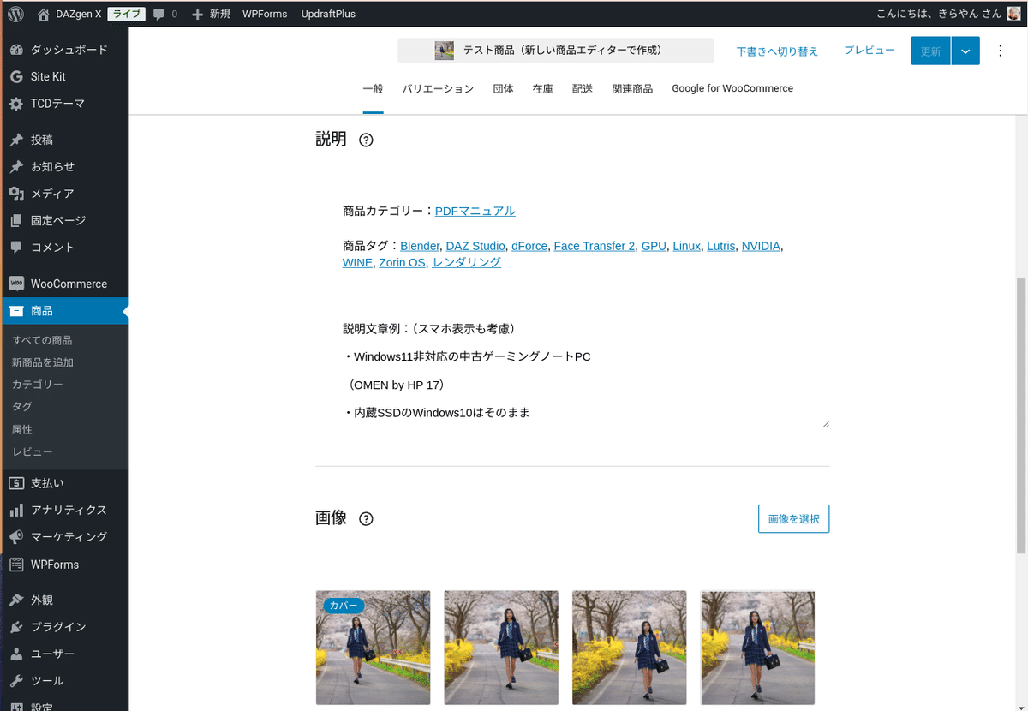Switch to the バリエーション tab
The image size is (1028, 711).
click(x=438, y=88)
